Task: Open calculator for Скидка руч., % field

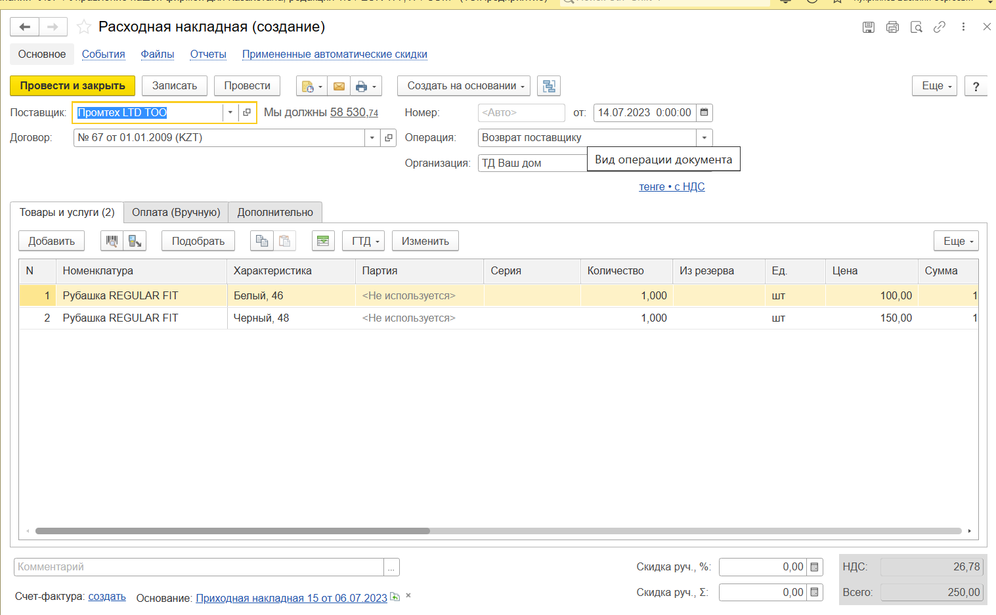Action: (x=814, y=567)
